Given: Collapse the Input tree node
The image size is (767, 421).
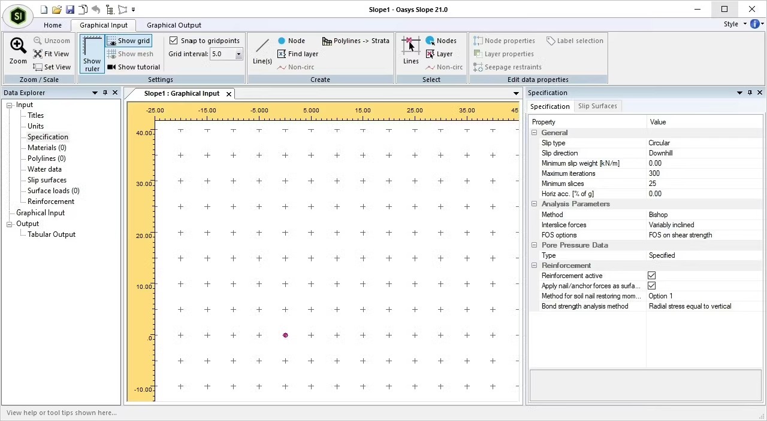Looking at the screenshot, I should (10, 105).
